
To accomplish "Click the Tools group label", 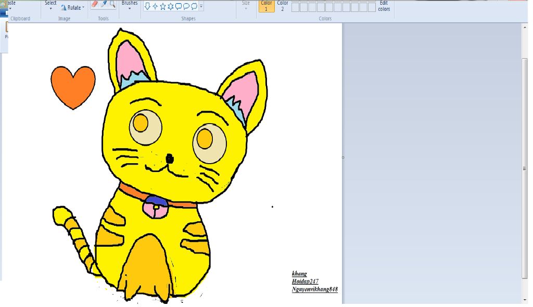I will pos(104,19).
